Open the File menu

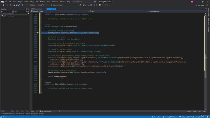click(x=6, y=2)
